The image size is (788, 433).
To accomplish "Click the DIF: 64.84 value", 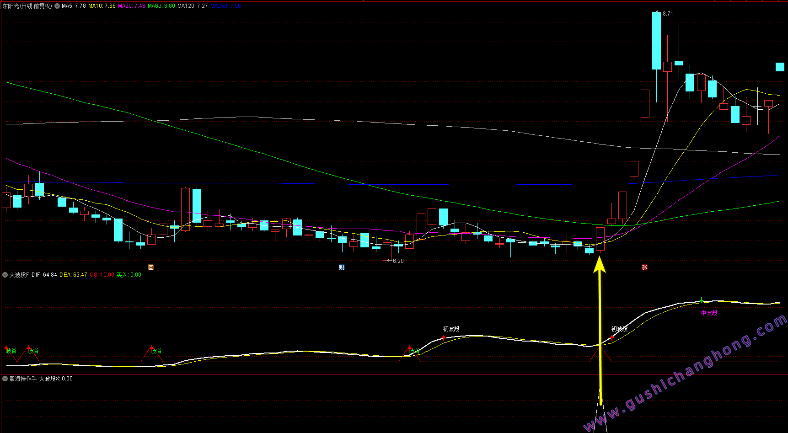I will [x=44, y=275].
